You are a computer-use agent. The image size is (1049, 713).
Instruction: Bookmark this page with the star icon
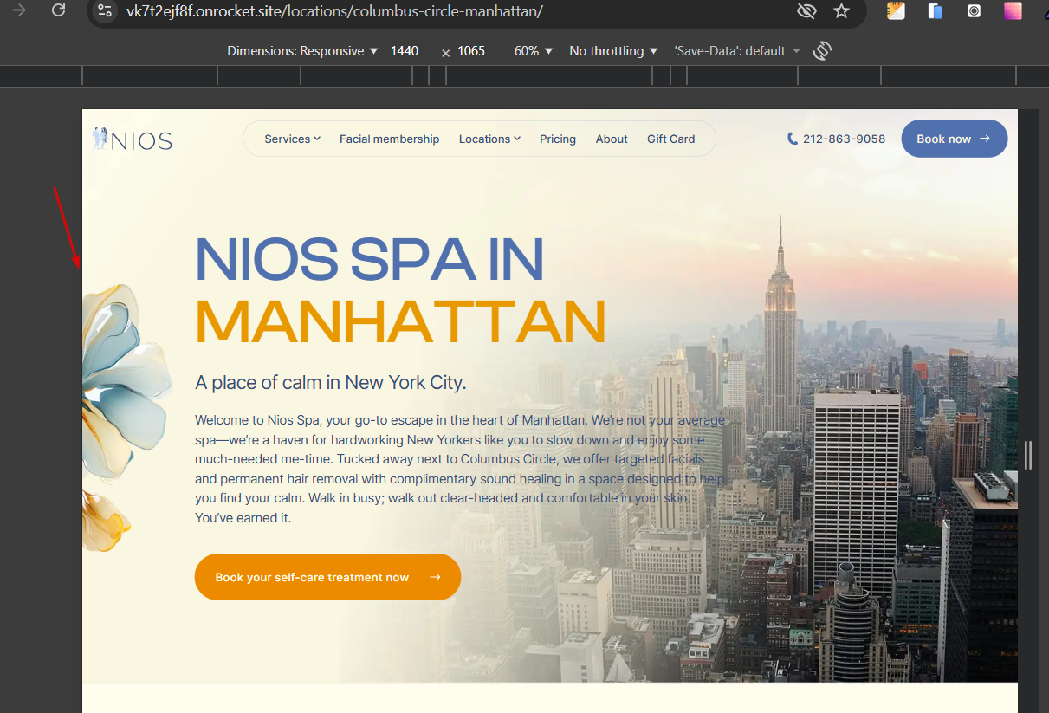pyautogui.click(x=841, y=11)
